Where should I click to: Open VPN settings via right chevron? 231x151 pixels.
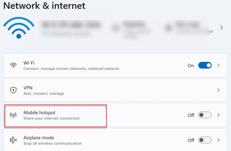point(219,90)
